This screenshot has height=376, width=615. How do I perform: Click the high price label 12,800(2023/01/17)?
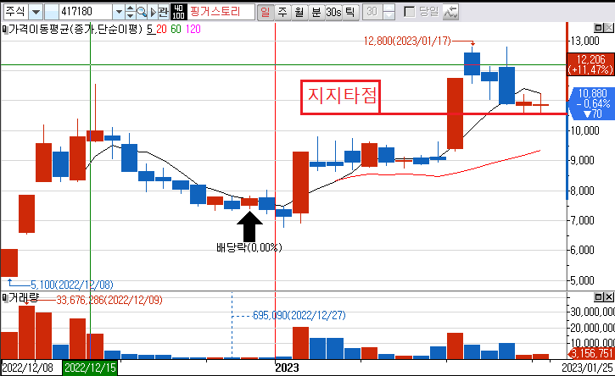pyautogui.click(x=407, y=41)
